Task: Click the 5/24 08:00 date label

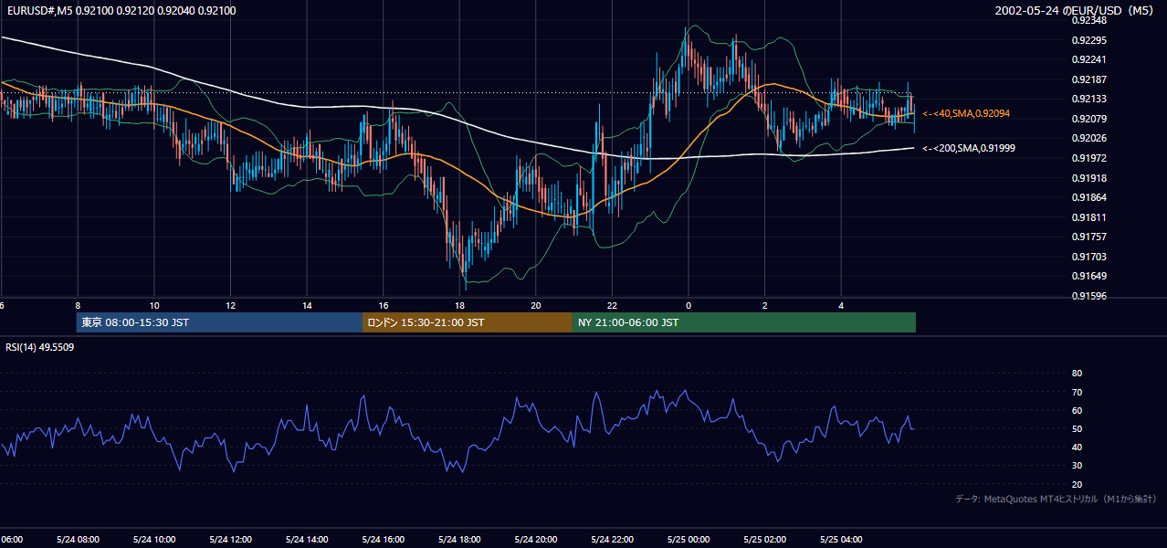Action: (77, 540)
